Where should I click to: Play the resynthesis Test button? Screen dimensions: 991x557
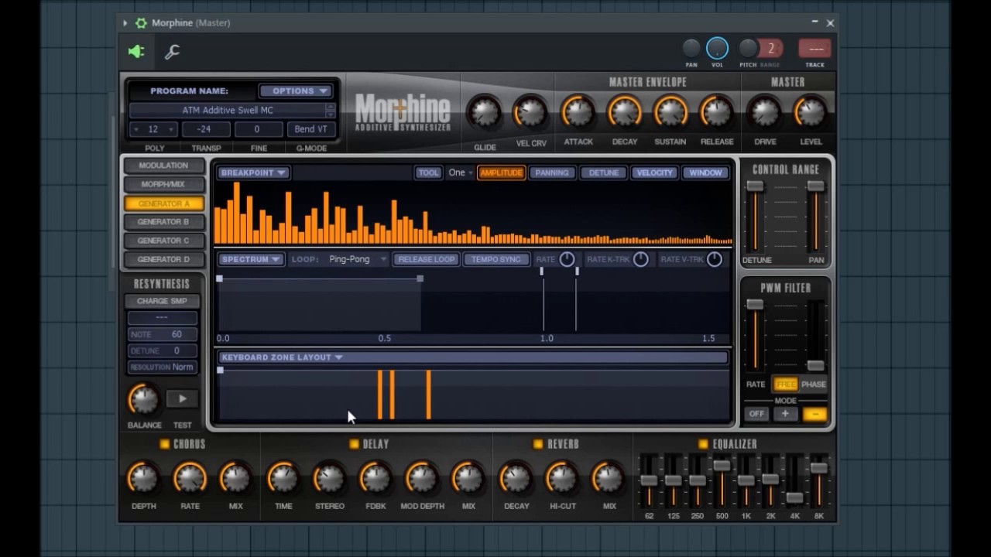click(x=183, y=399)
